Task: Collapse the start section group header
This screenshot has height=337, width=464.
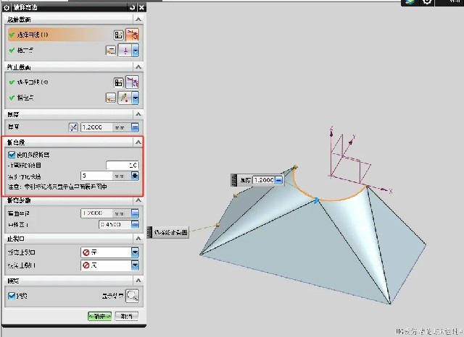Action: pyautogui.click(x=137, y=18)
